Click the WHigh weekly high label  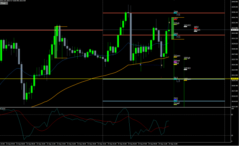tap(187, 58)
